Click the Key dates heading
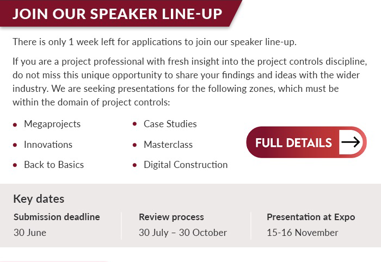The width and height of the screenshot is (381, 262). [39, 199]
